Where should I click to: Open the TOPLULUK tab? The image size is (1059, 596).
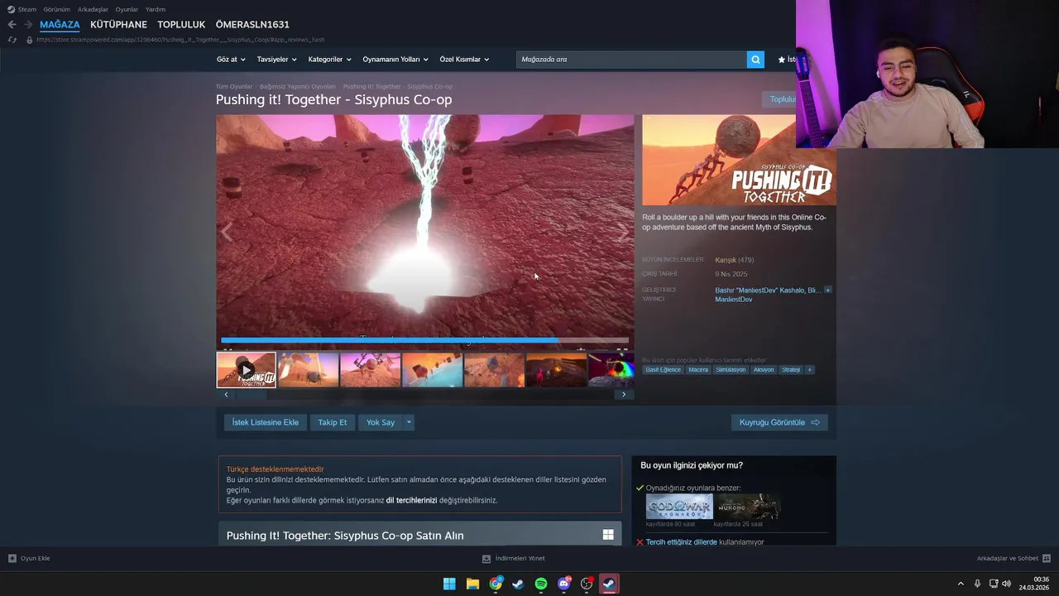[181, 25]
